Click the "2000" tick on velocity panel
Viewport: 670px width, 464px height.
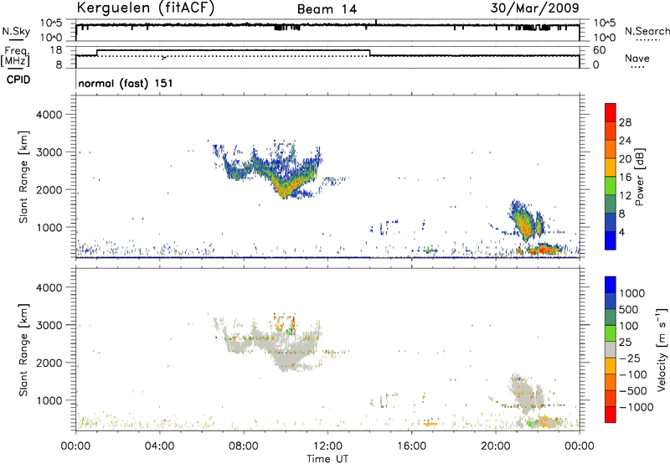(49, 363)
